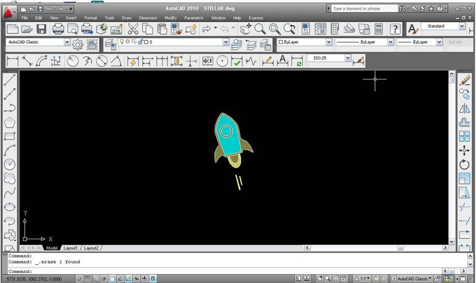
Task: Choose the Angular dimension tool
Action: point(116,61)
